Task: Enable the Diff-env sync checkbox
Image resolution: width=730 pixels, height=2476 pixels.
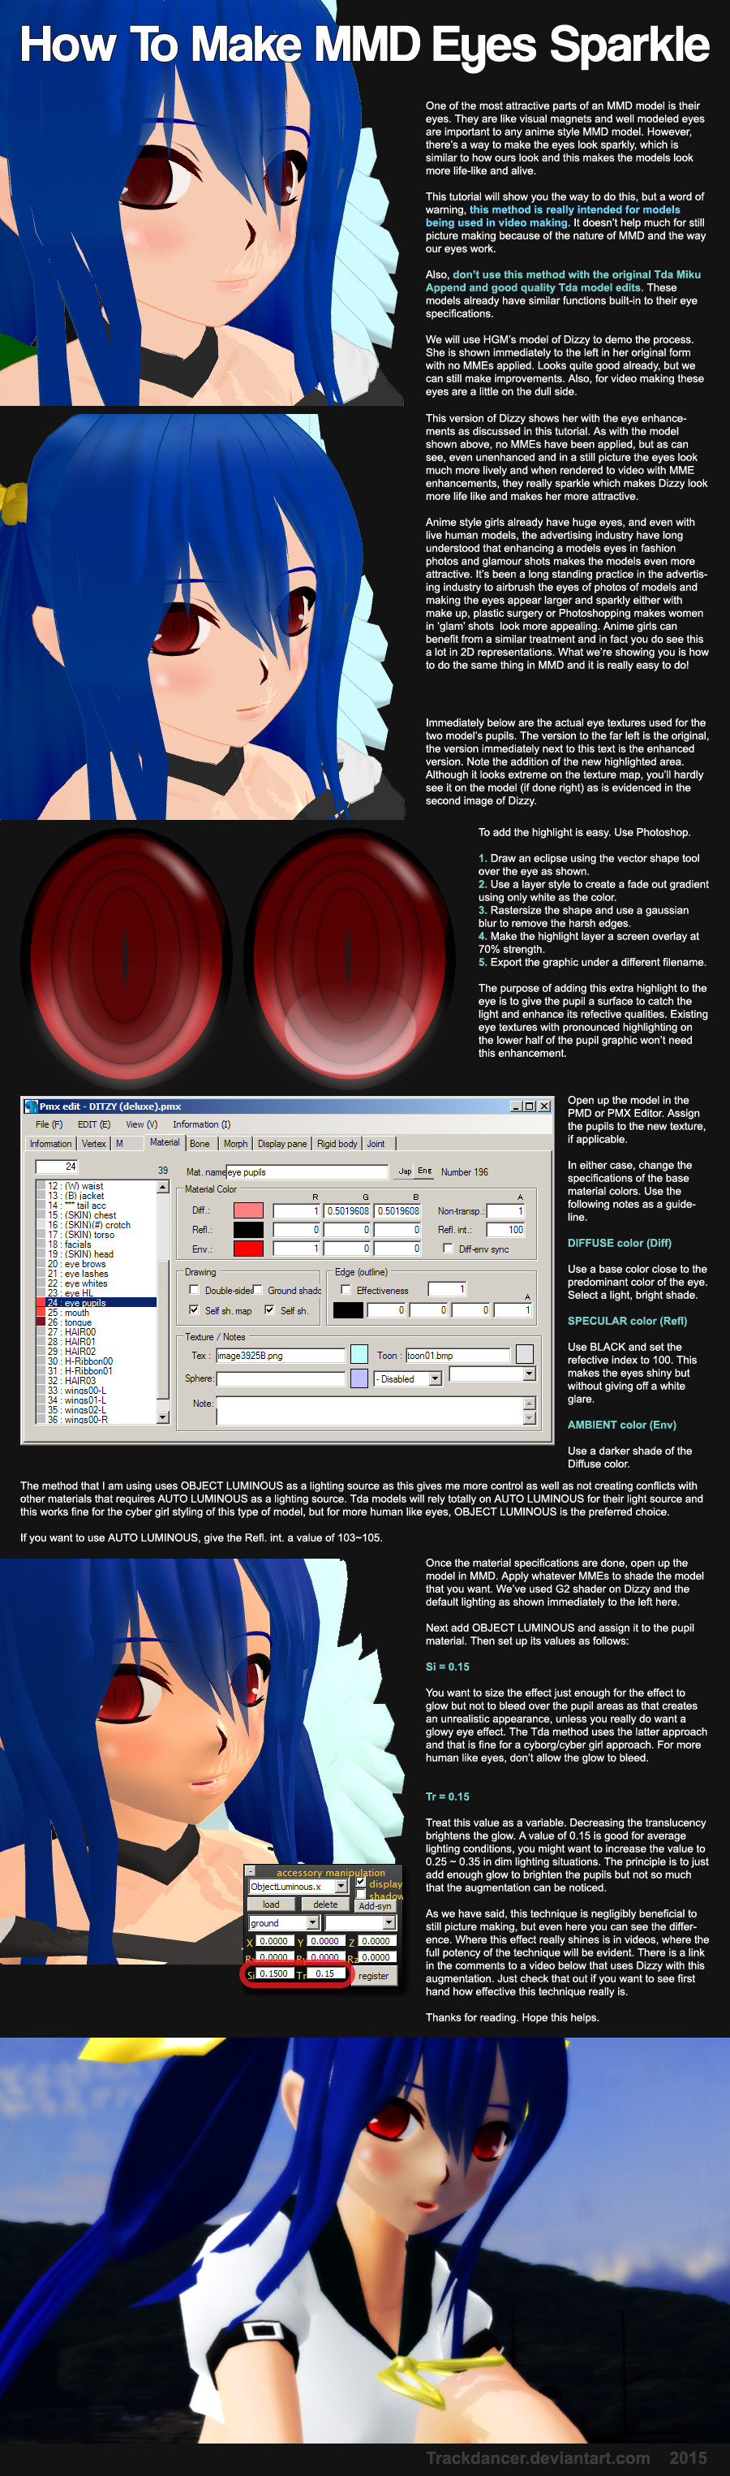Action: (x=448, y=1249)
